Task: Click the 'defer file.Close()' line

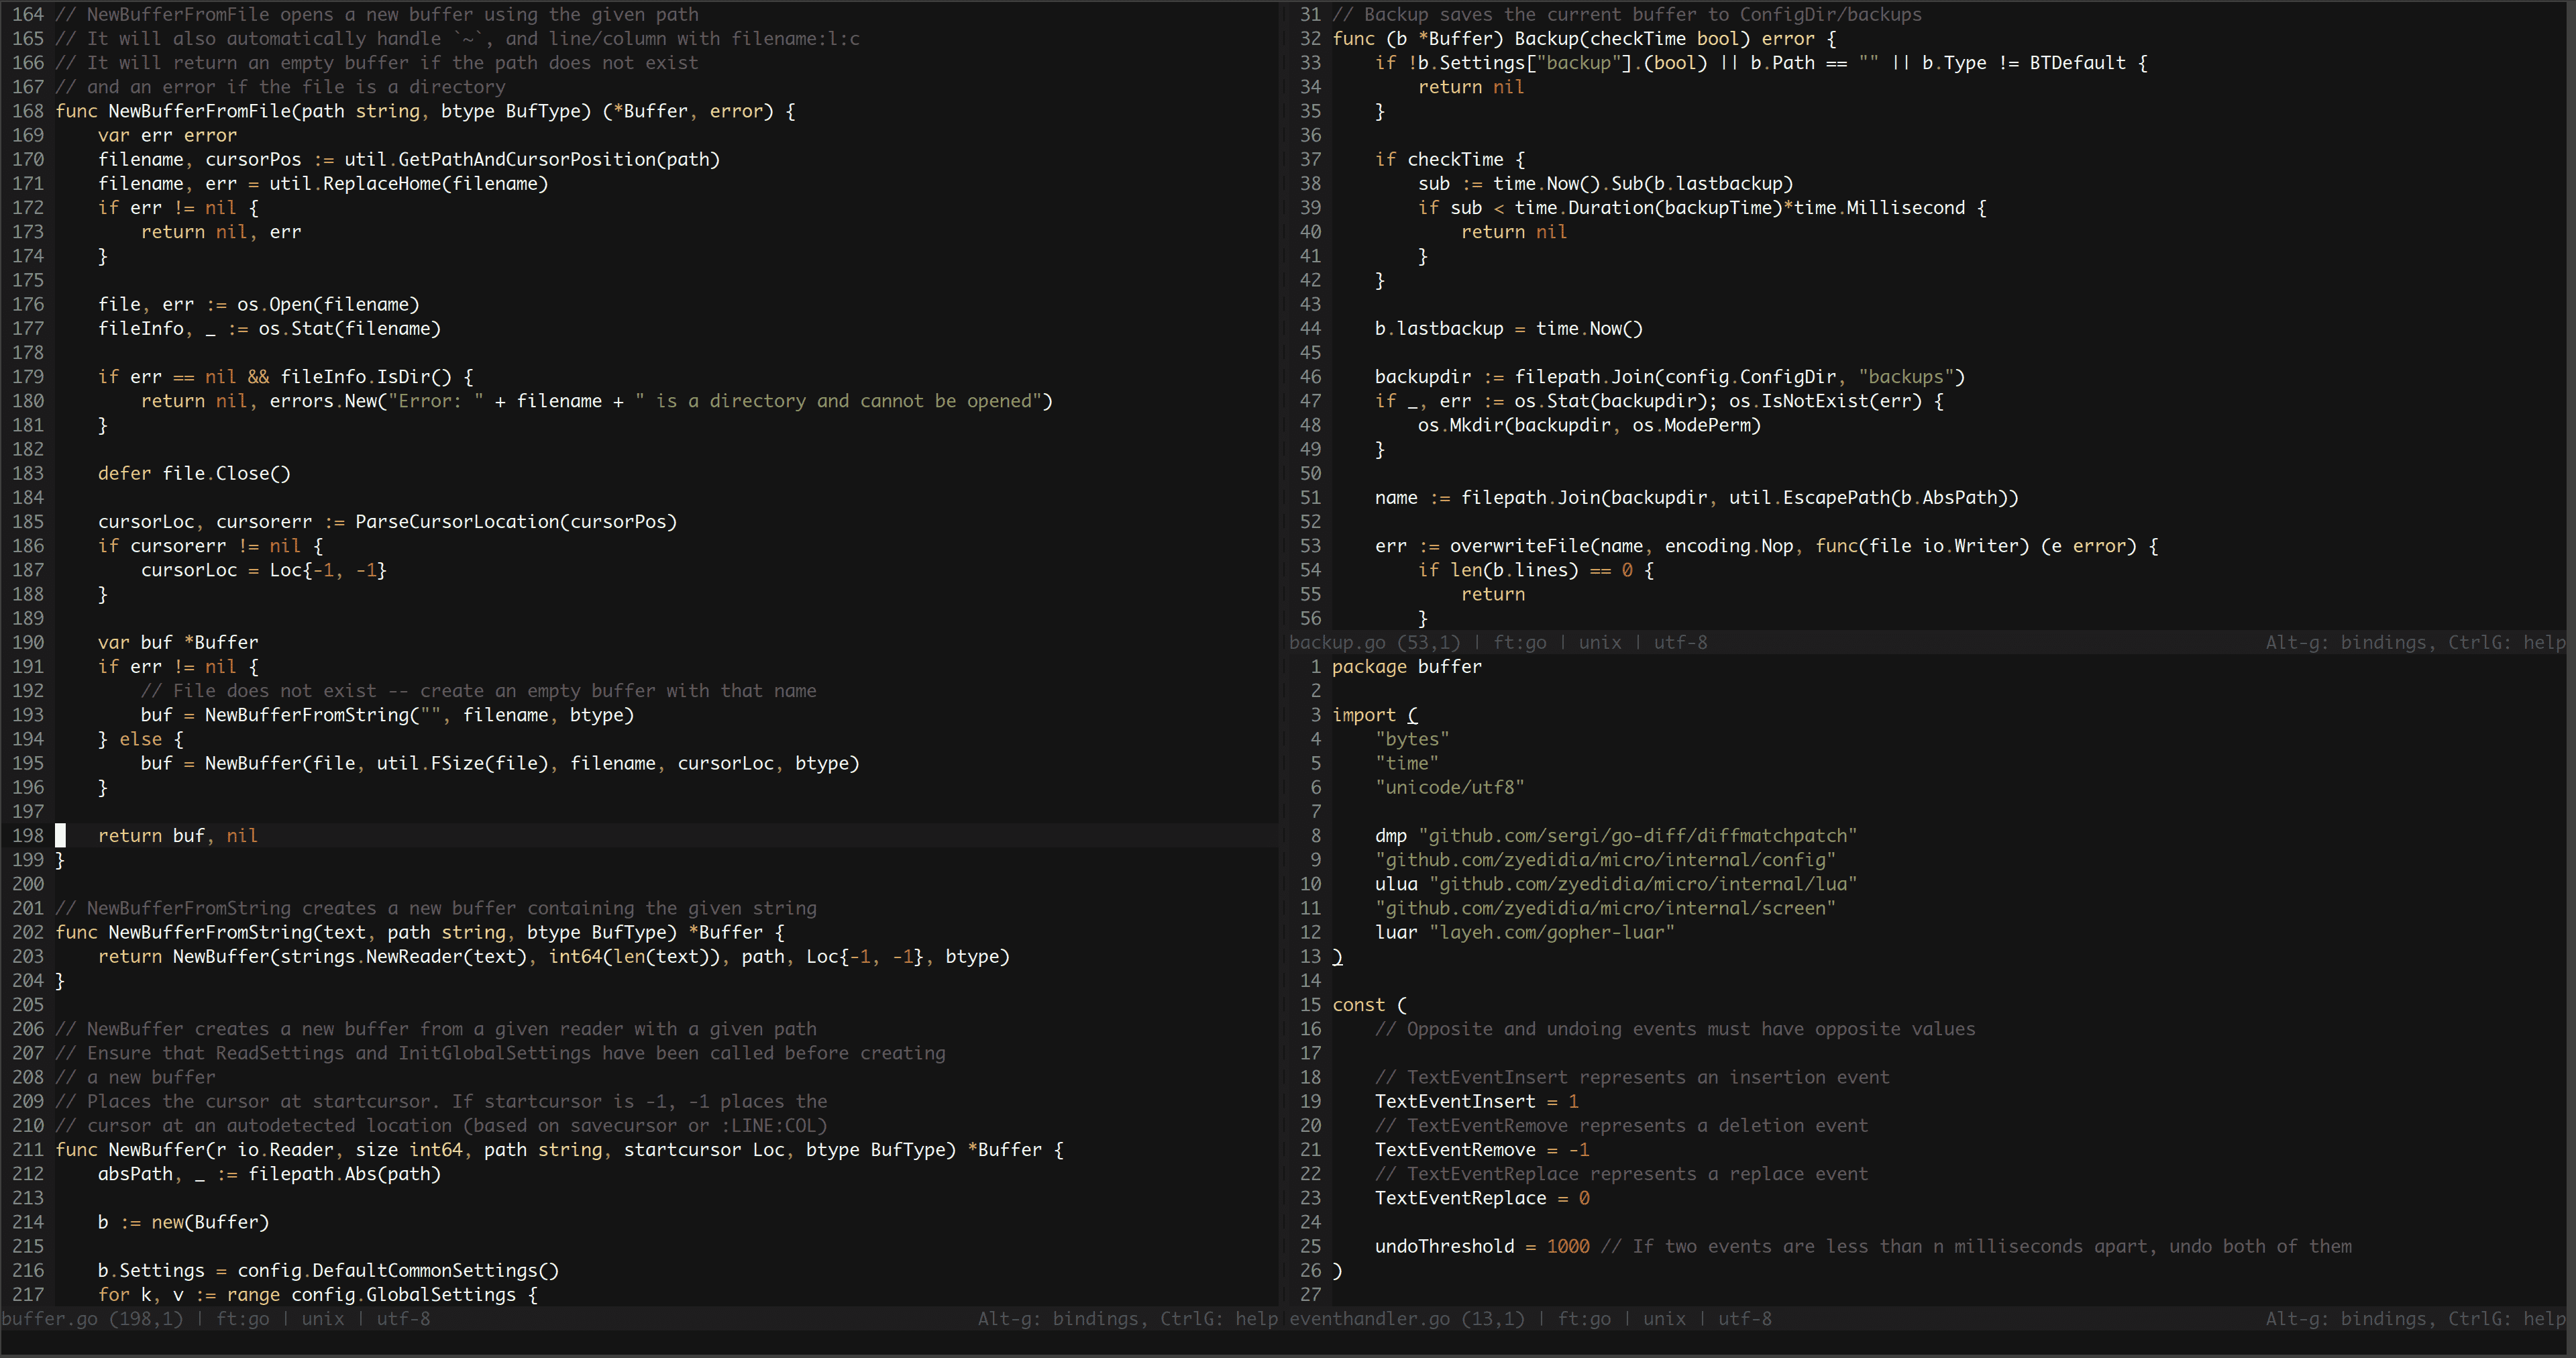Action: [194, 474]
